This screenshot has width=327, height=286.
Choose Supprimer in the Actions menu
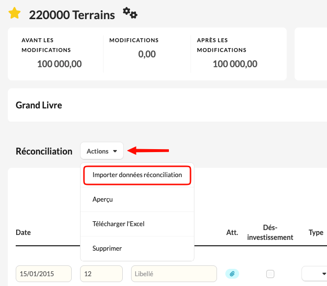(x=107, y=249)
